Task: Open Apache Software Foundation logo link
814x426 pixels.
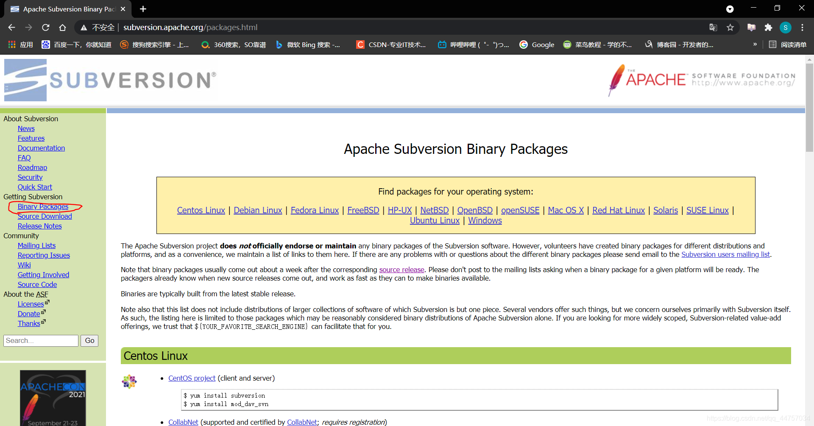Action: pos(702,80)
